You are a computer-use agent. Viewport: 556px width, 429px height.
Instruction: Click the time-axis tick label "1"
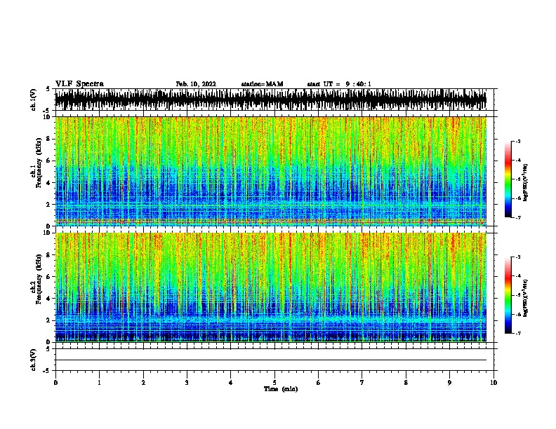click(99, 382)
